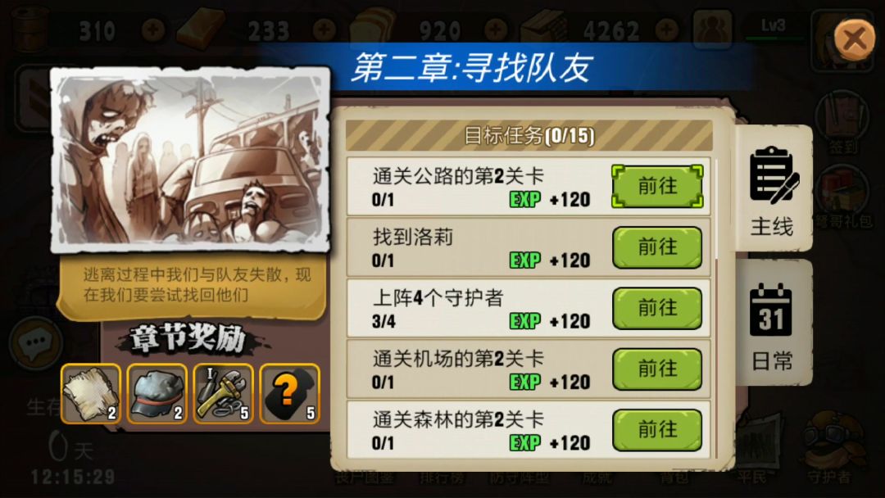This screenshot has height=498, width=885.
Task: Switch to the 日常 daily quest tab
Action: (773, 324)
